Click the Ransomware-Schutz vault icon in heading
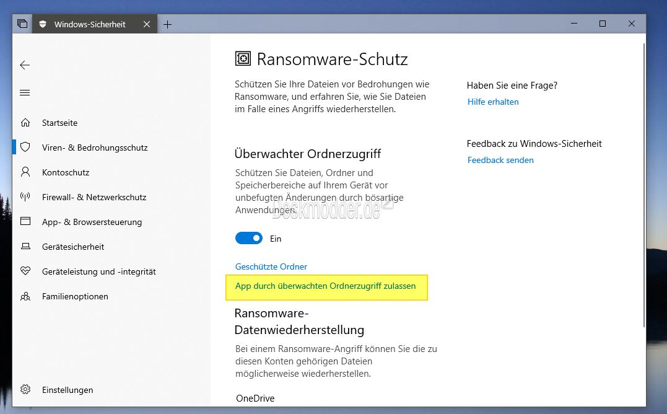The width and height of the screenshot is (667, 414). click(x=243, y=58)
